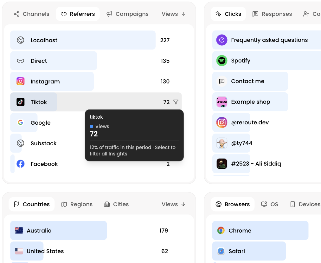Click the 62 views count for United States

164,251
